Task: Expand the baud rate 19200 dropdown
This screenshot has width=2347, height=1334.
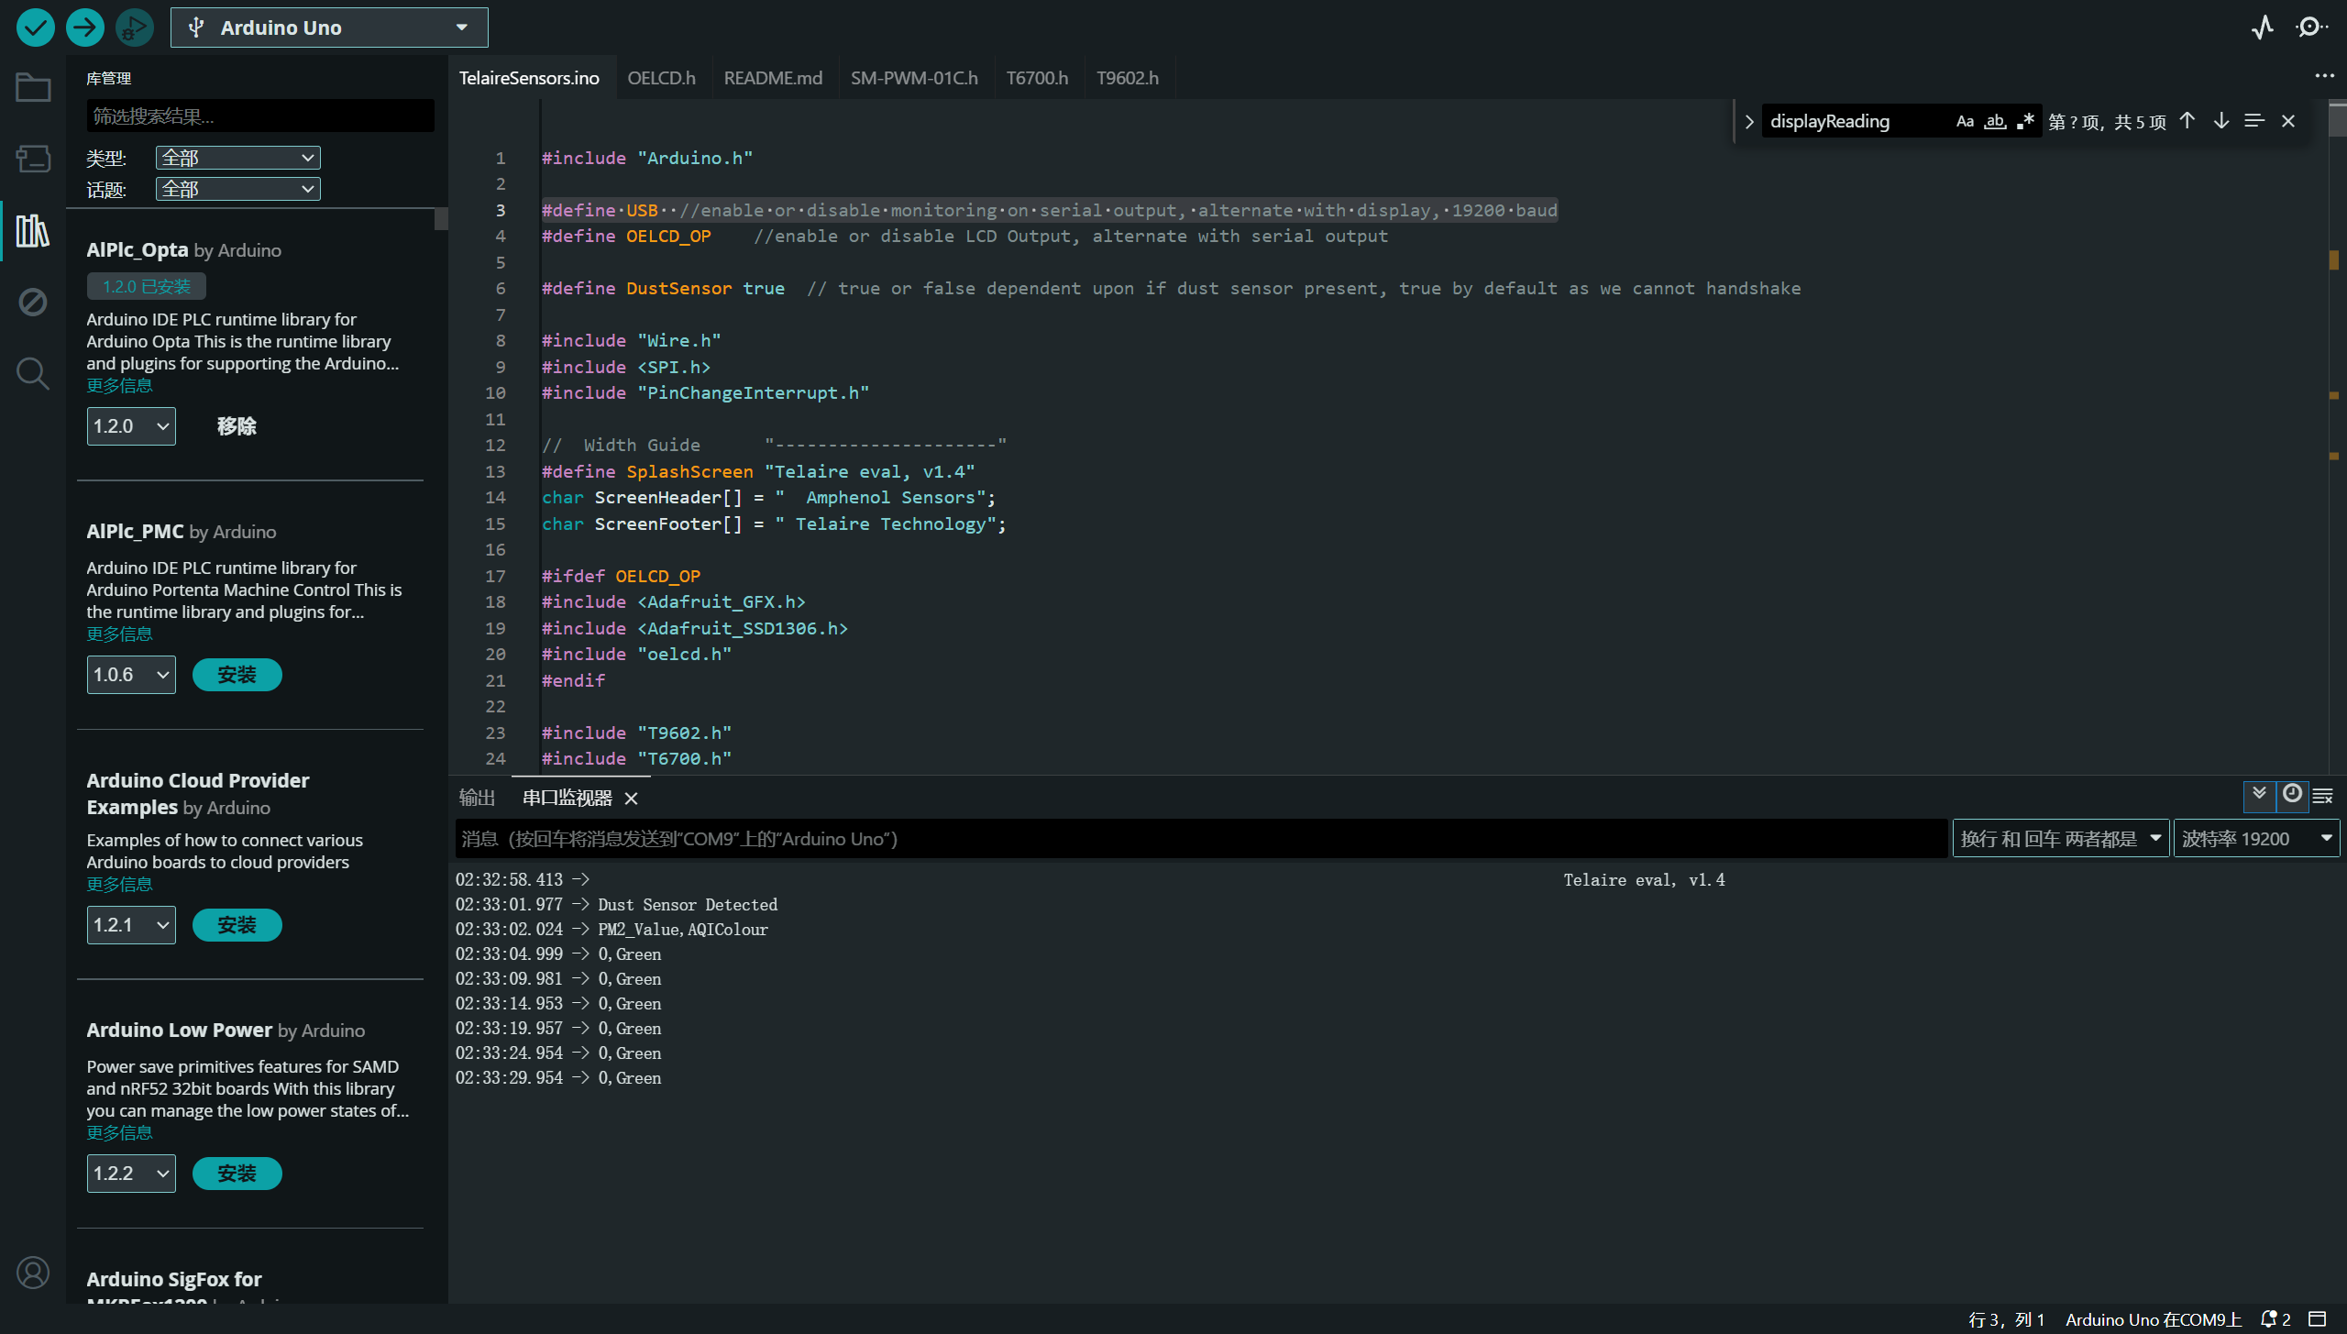Action: [x=2255, y=839]
